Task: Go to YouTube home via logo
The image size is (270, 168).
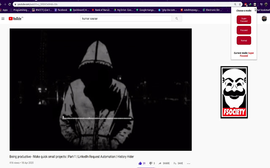Action: click(x=15, y=18)
